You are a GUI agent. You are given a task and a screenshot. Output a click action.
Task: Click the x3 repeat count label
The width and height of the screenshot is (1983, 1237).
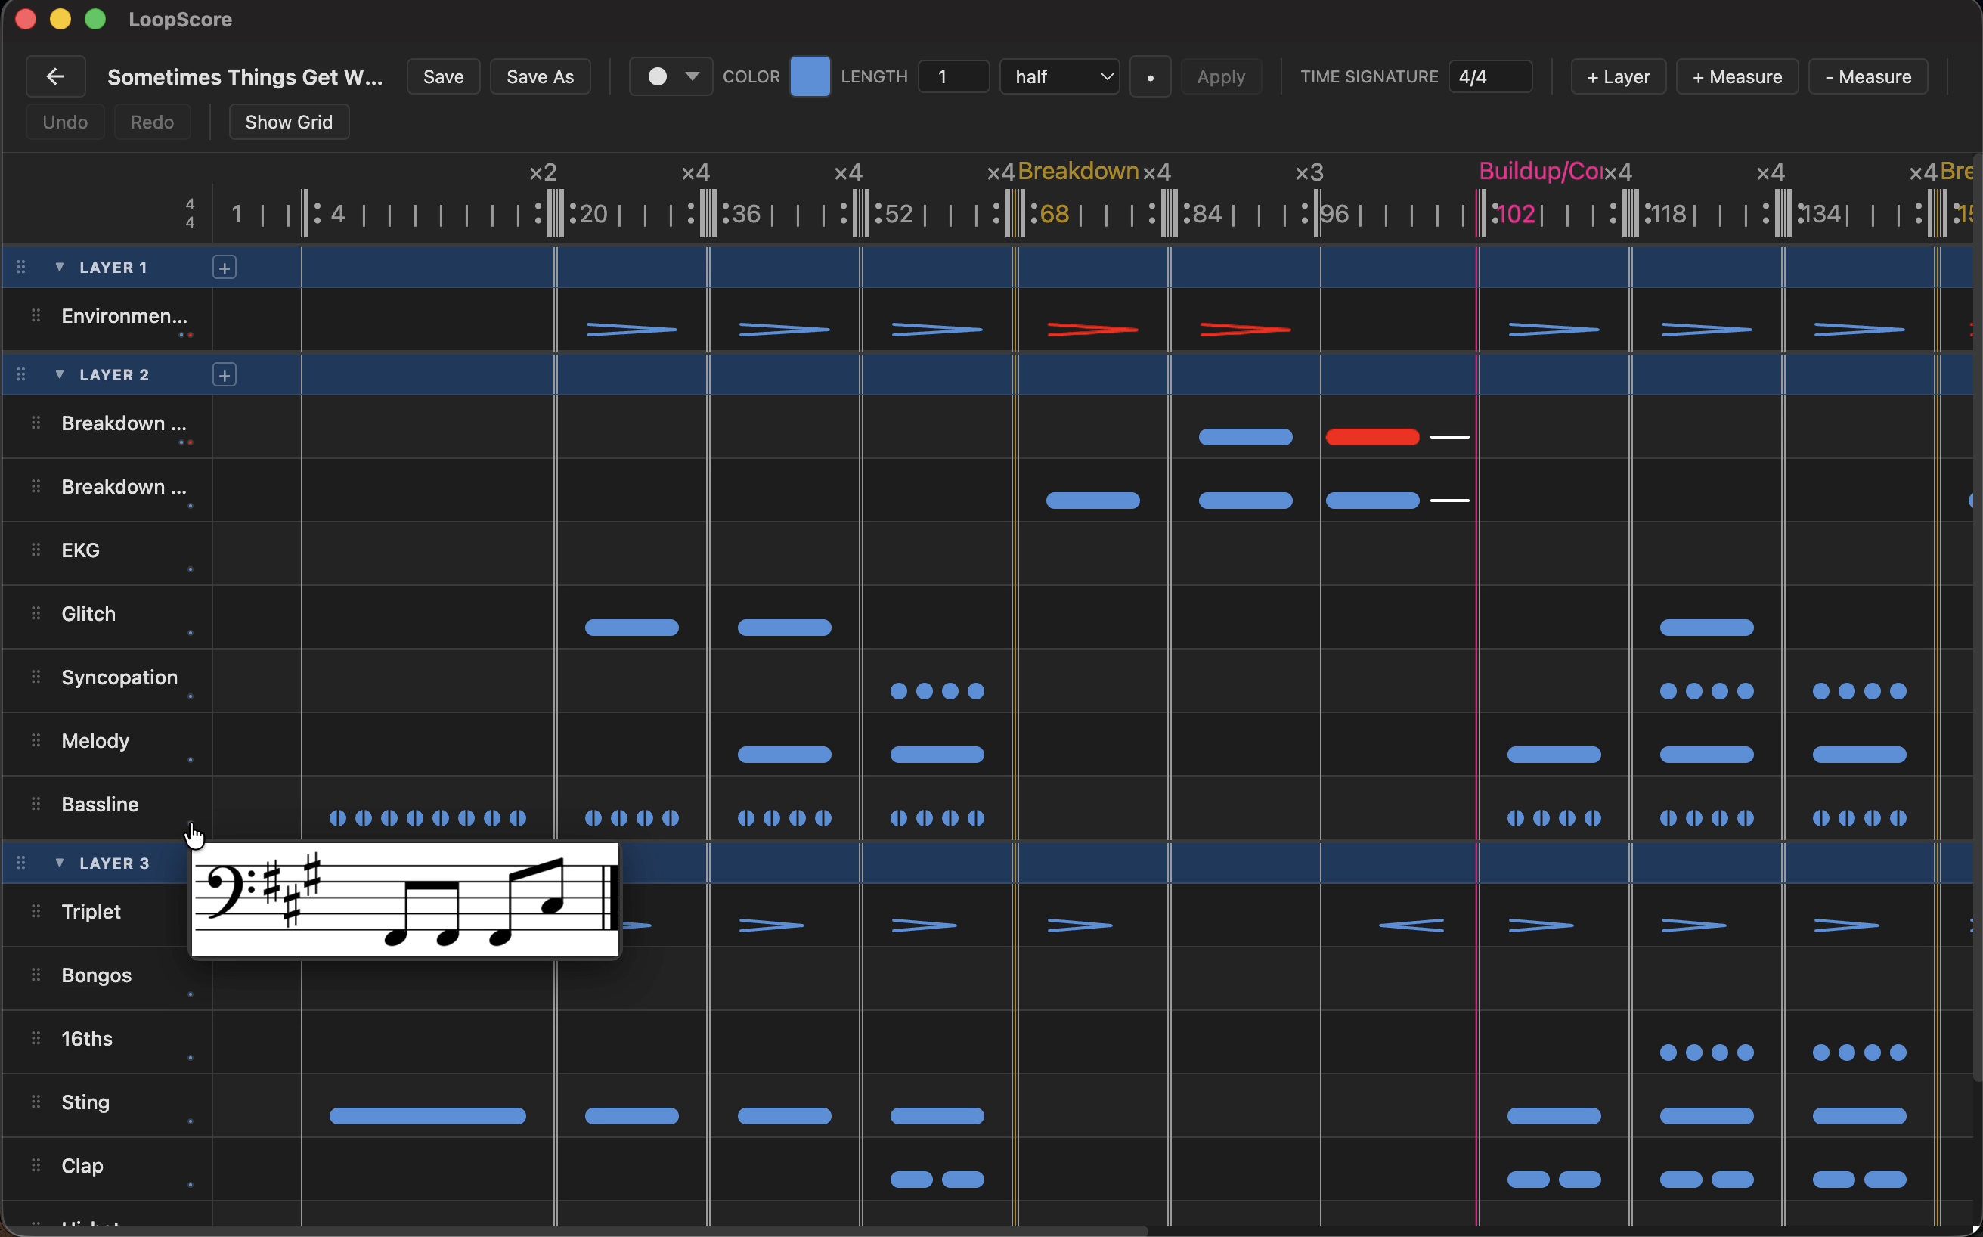click(1309, 172)
